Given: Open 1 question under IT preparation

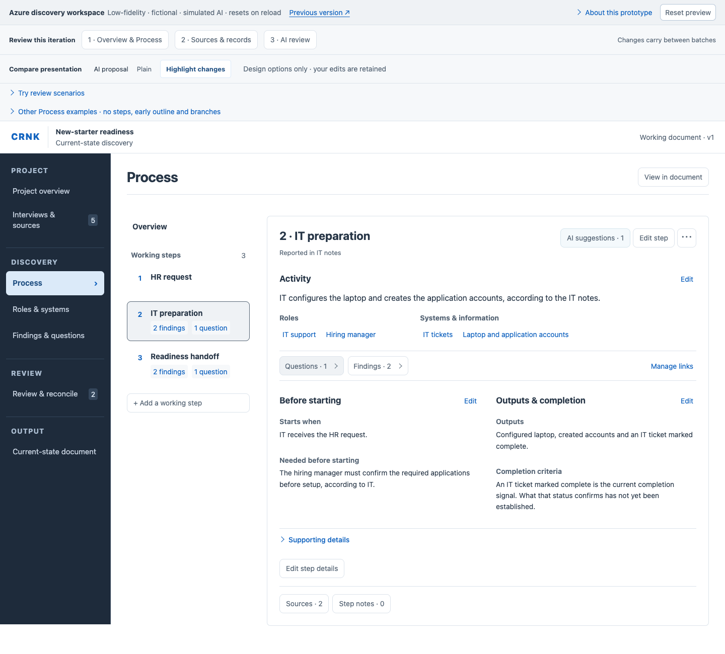Looking at the screenshot, I should pyautogui.click(x=211, y=328).
